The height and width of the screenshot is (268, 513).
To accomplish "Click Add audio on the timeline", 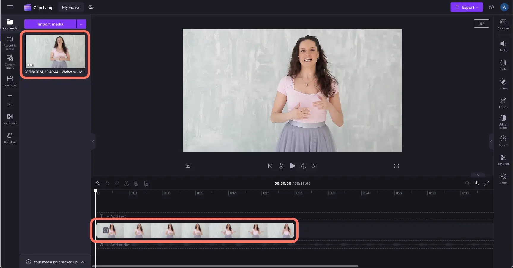I will coord(118,245).
